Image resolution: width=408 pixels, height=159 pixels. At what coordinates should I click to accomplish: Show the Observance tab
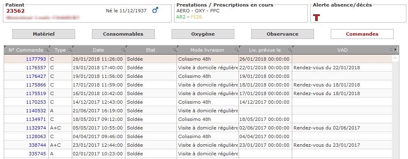[282, 34]
